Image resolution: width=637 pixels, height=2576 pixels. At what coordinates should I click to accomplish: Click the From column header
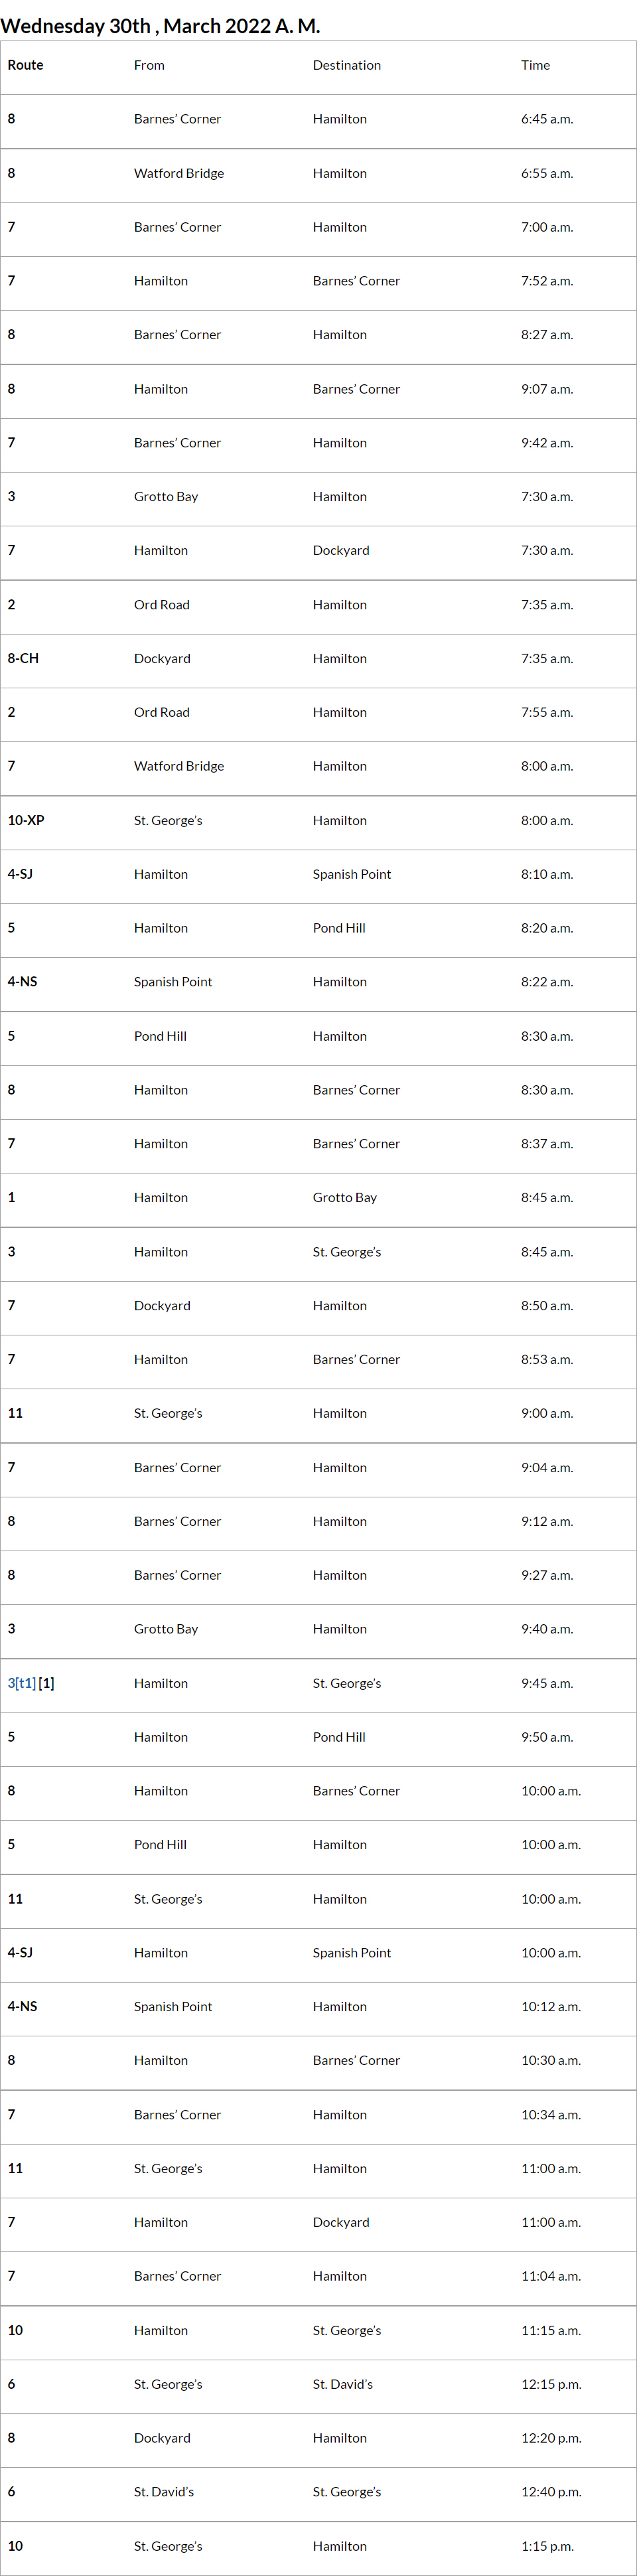coord(149,65)
